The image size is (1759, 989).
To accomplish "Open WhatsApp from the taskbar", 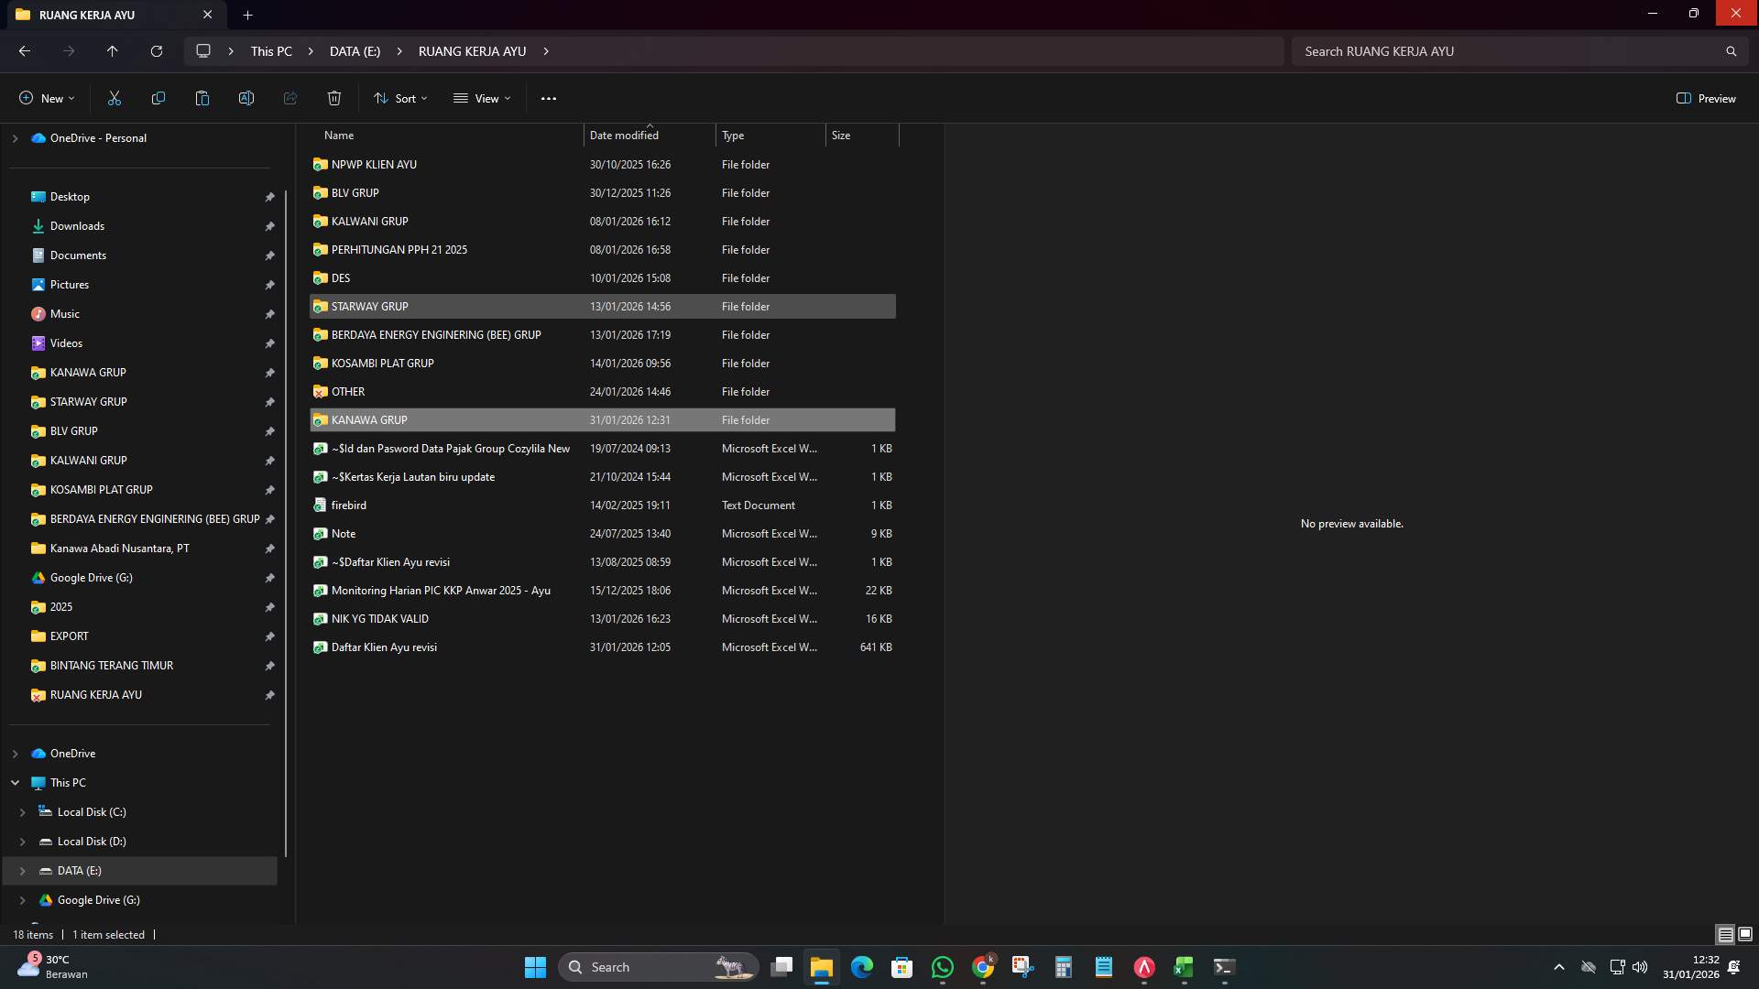I will (943, 966).
